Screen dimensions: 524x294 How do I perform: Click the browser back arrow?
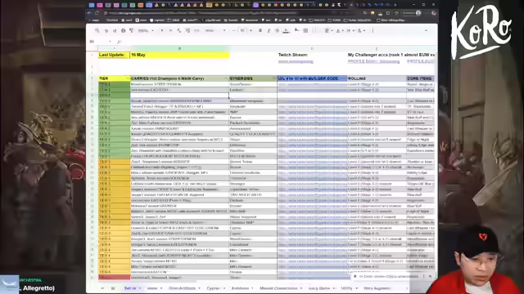point(89,13)
